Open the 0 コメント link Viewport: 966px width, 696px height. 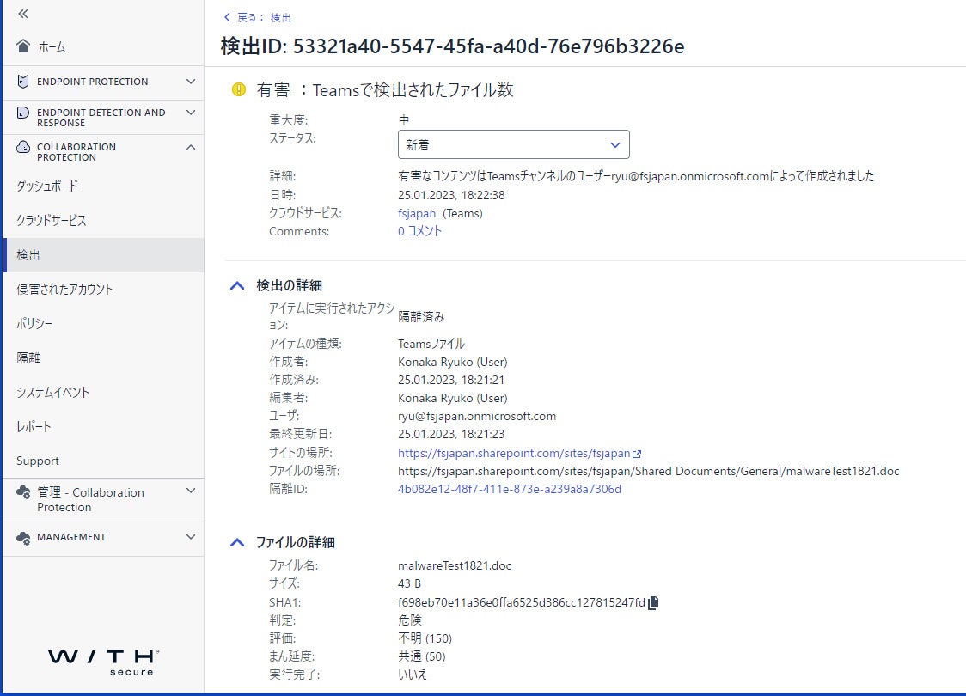[419, 231]
